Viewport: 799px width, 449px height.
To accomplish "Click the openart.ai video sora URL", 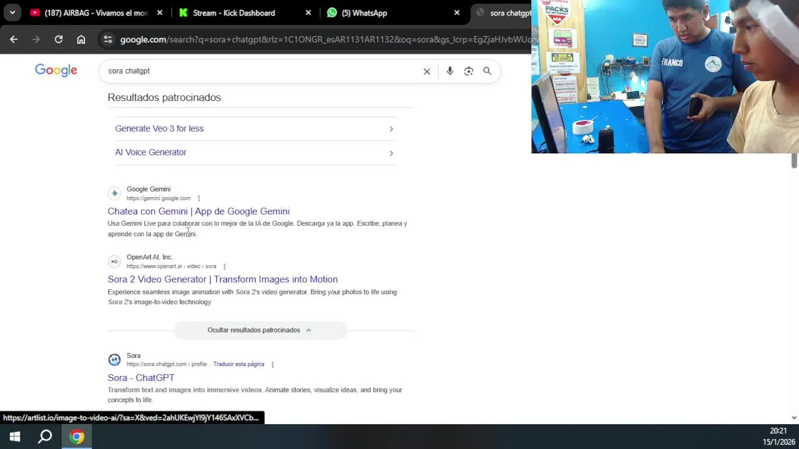I will coord(172,266).
